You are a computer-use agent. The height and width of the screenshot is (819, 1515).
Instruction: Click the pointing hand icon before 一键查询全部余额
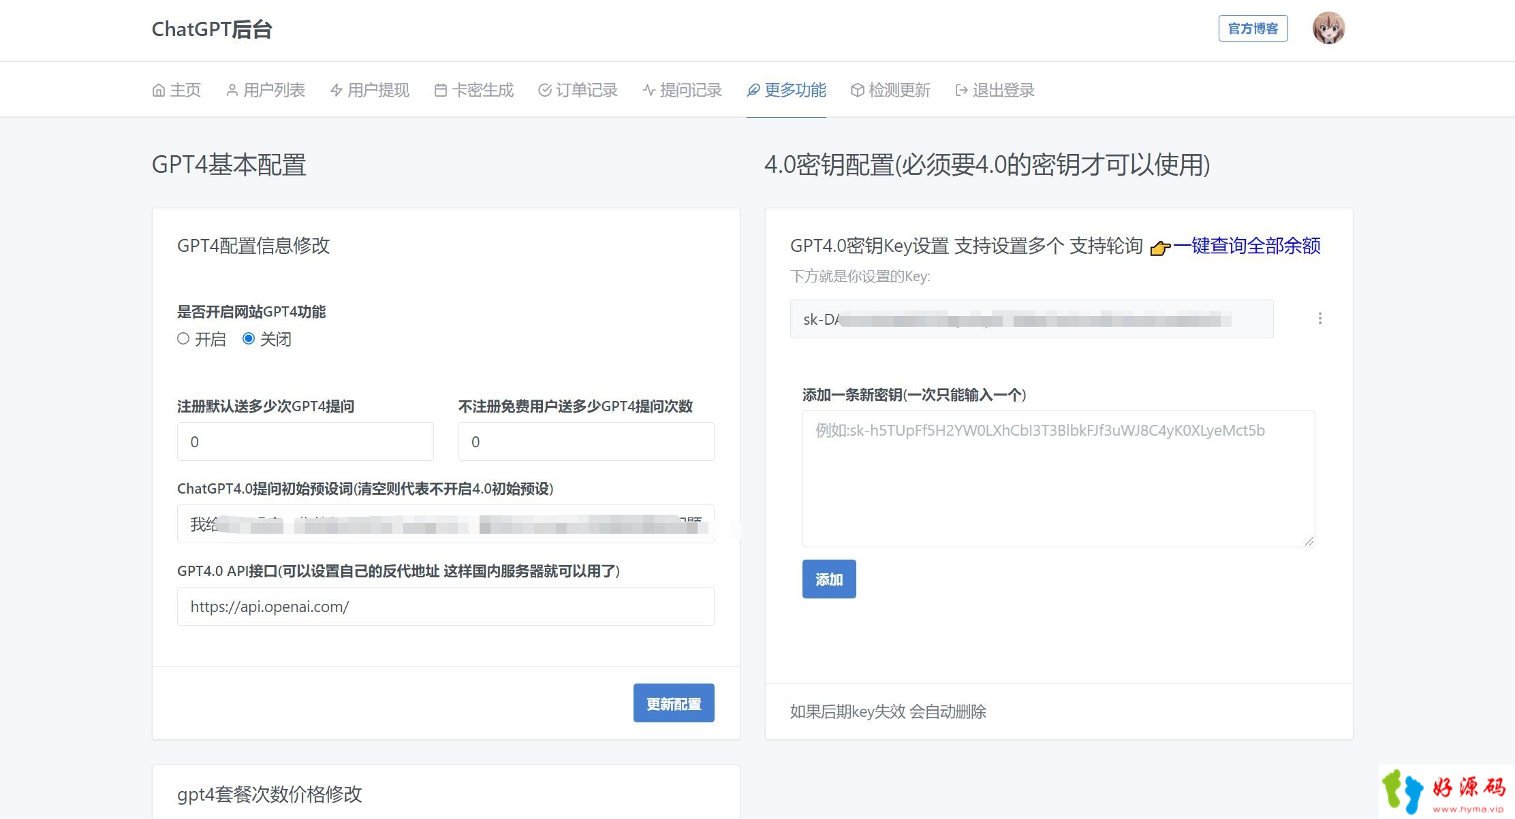[1159, 248]
